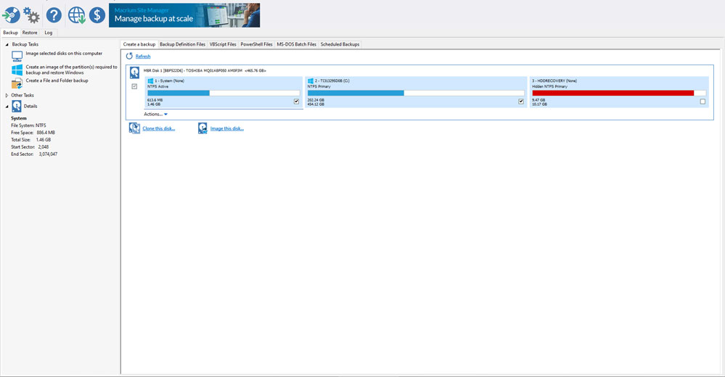Open the Actions dropdown menu
Image resolution: width=725 pixels, height=377 pixels.
tap(155, 114)
